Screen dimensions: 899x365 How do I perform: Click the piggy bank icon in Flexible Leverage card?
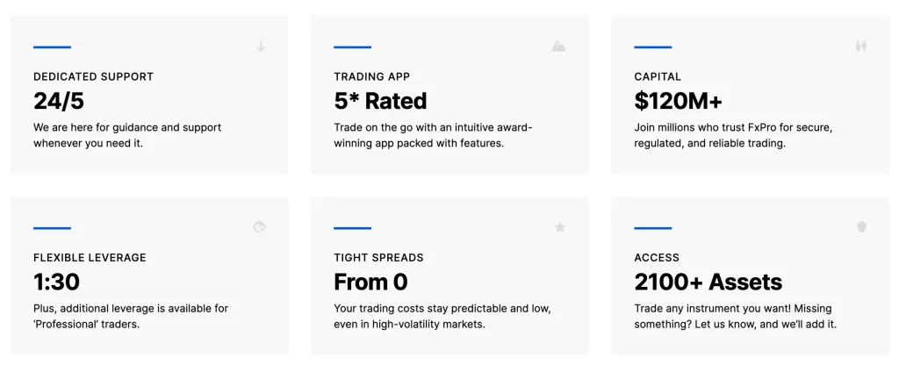(x=260, y=227)
